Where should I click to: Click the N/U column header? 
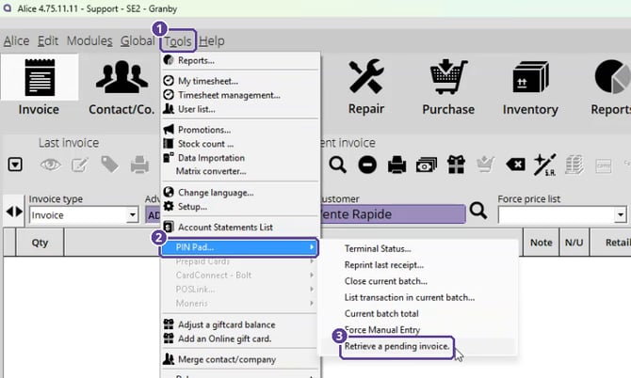[574, 243]
